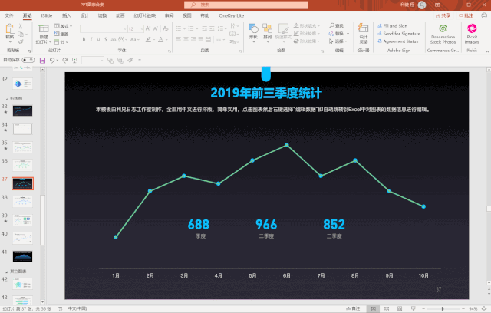Image resolution: width=491 pixels, height=313 pixels.
Task: Toggle Align text right button
Action: tap(193, 39)
